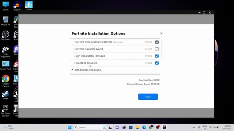Screen dimensions: 234x131
Task: Show hidden system tray icons
Action: tap(194, 127)
